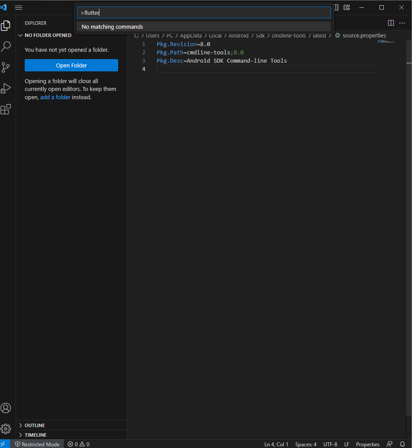Maximize the VS Code window
412x448 pixels.
(x=382, y=7)
